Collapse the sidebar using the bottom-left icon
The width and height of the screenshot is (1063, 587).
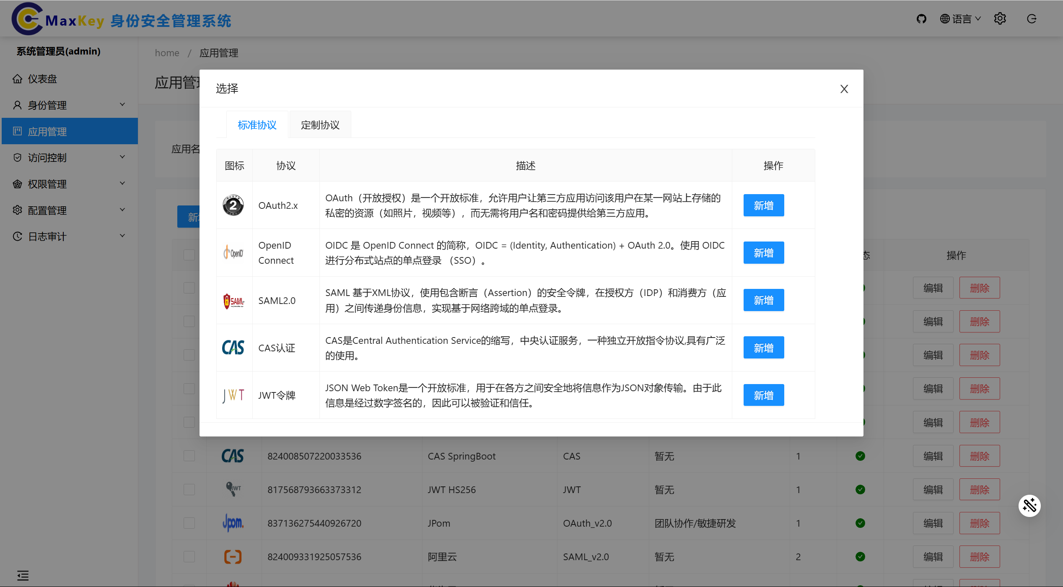23,575
